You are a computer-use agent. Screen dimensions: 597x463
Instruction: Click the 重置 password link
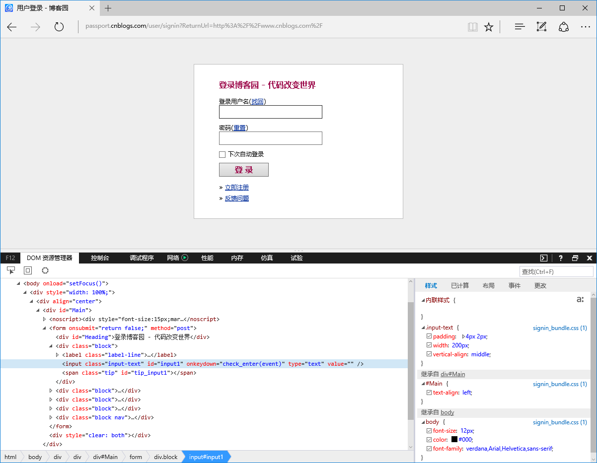pyautogui.click(x=239, y=128)
